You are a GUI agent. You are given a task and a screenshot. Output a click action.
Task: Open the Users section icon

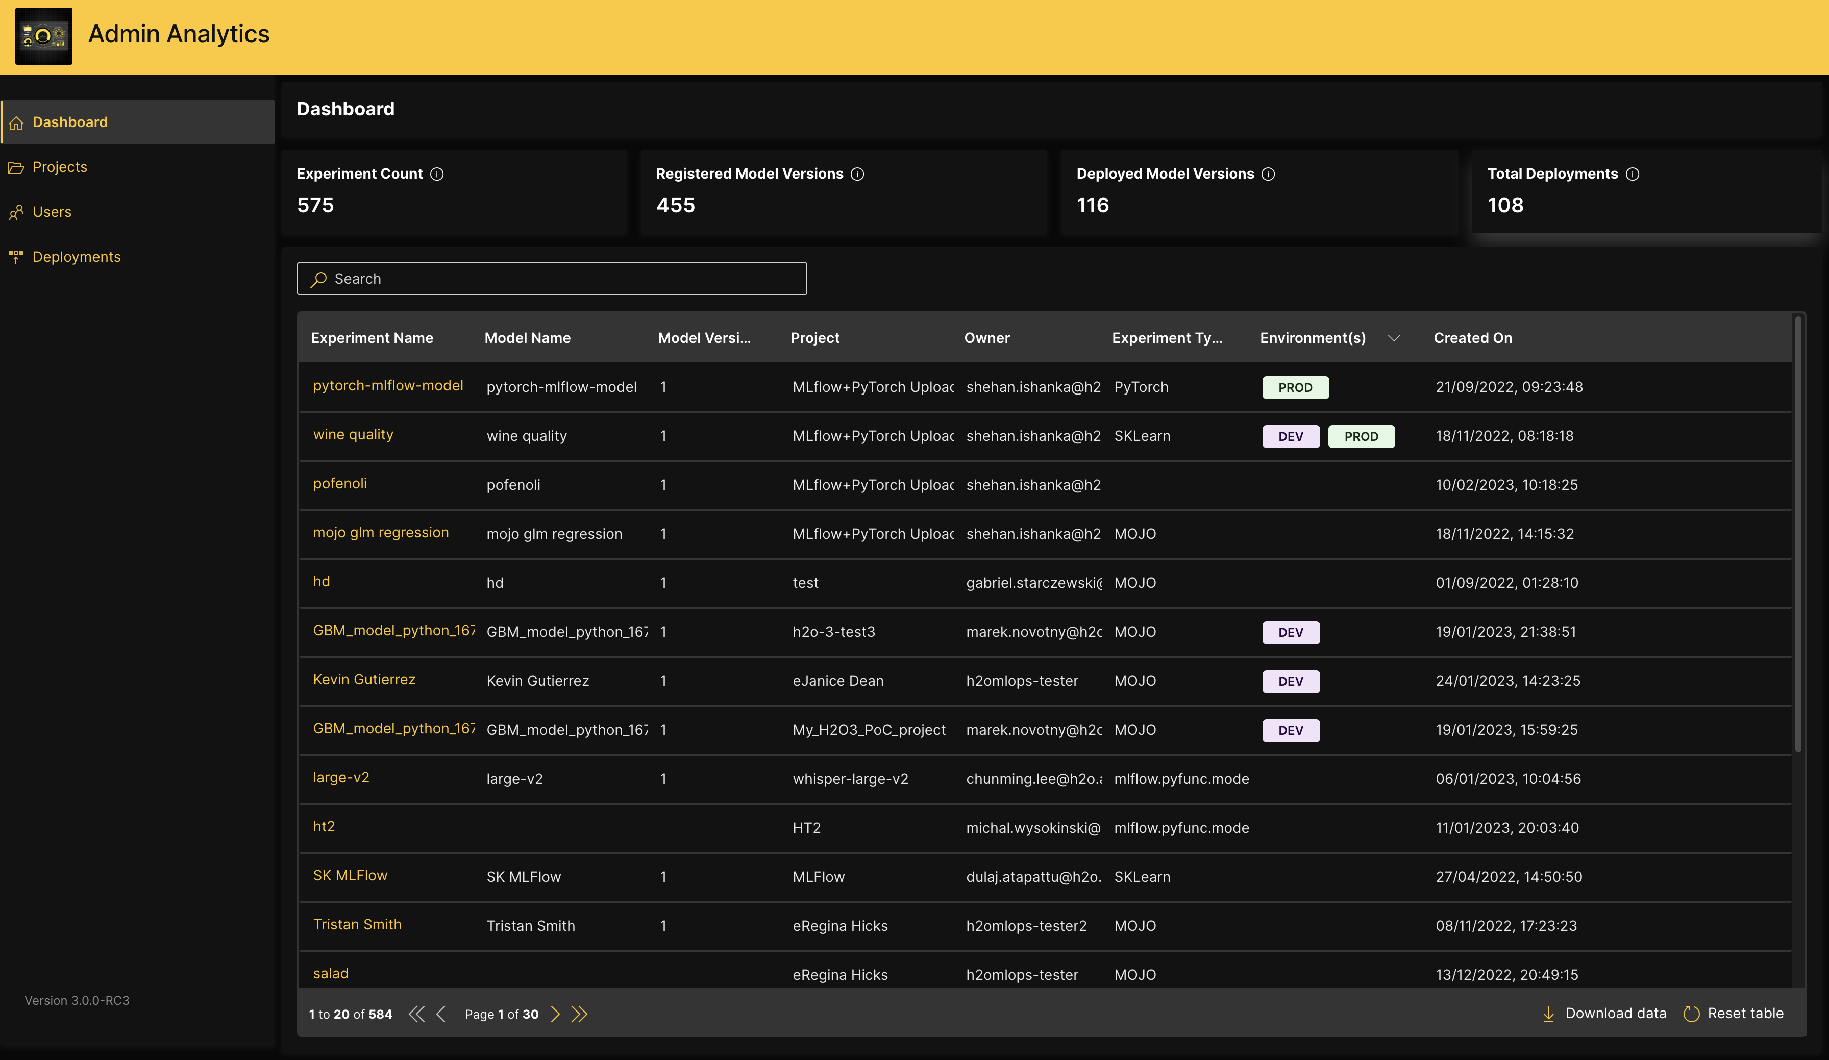click(x=17, y=212)
